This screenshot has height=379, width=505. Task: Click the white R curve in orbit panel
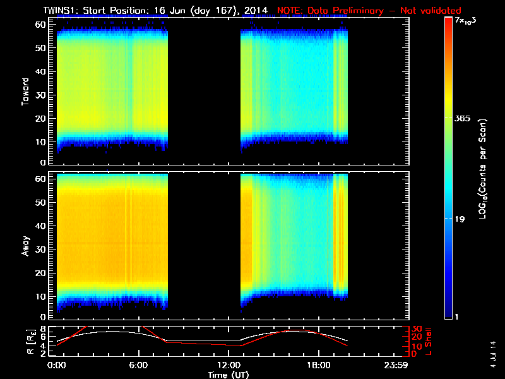(201, 340)
